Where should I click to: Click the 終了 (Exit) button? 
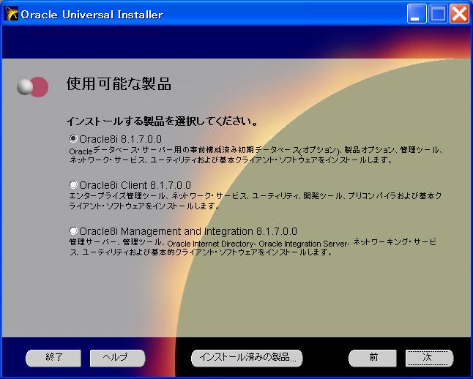coord(53,358)
